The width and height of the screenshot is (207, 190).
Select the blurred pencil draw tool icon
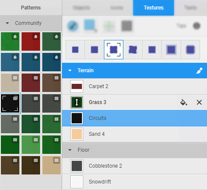73,26
